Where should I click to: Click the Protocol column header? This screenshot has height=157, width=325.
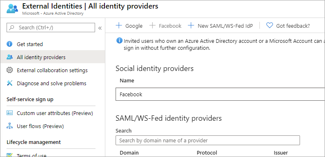(207, 153)
